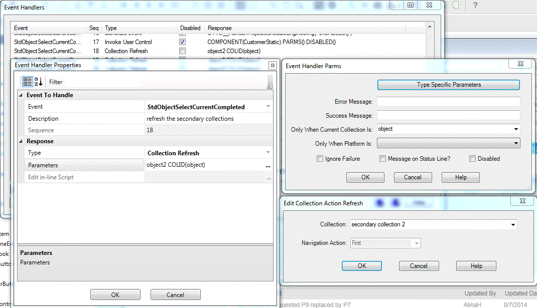
Task: Open the Collection dropdown showing secondary collection 2
Action: pyautogui.click(x=512, y=224)
